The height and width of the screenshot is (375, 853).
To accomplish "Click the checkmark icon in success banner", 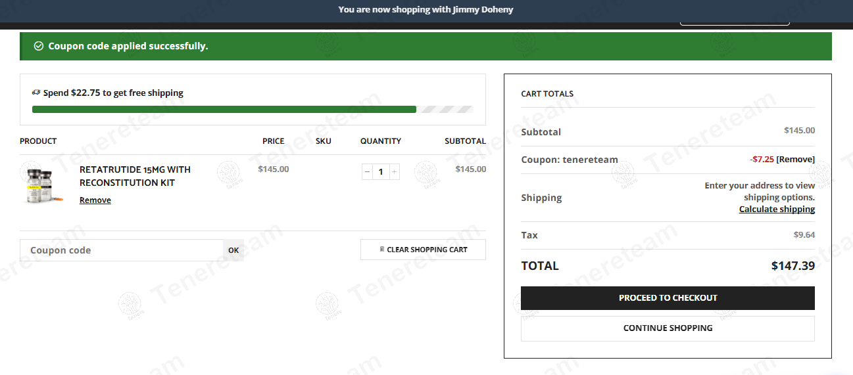I will [x=39, y=46].
